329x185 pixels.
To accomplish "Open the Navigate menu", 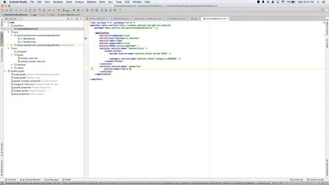I will tap(58, 2).
